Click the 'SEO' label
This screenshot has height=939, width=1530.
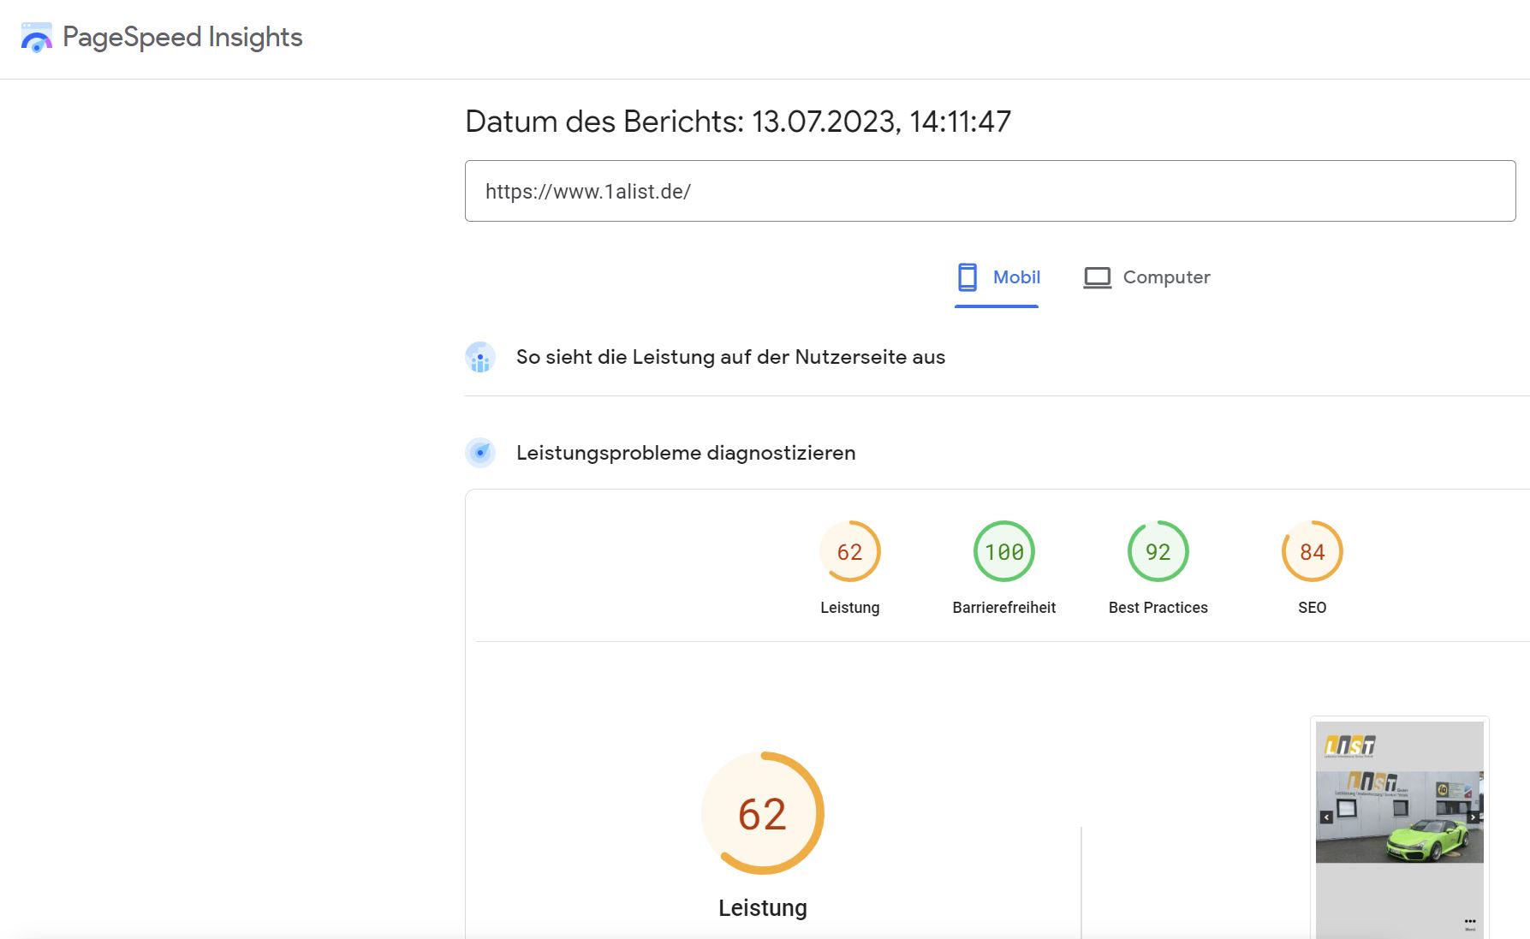pyautogui.click(x=1313, y=608)
